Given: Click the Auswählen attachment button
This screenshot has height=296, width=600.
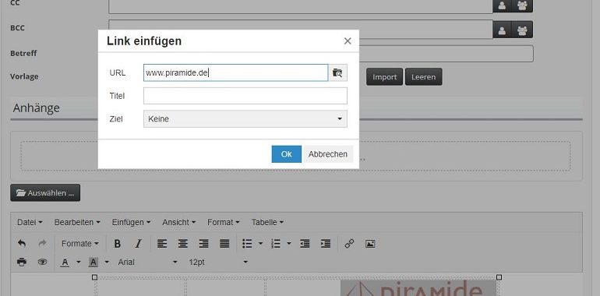Looking at the screenshot, I should point(45,192).
